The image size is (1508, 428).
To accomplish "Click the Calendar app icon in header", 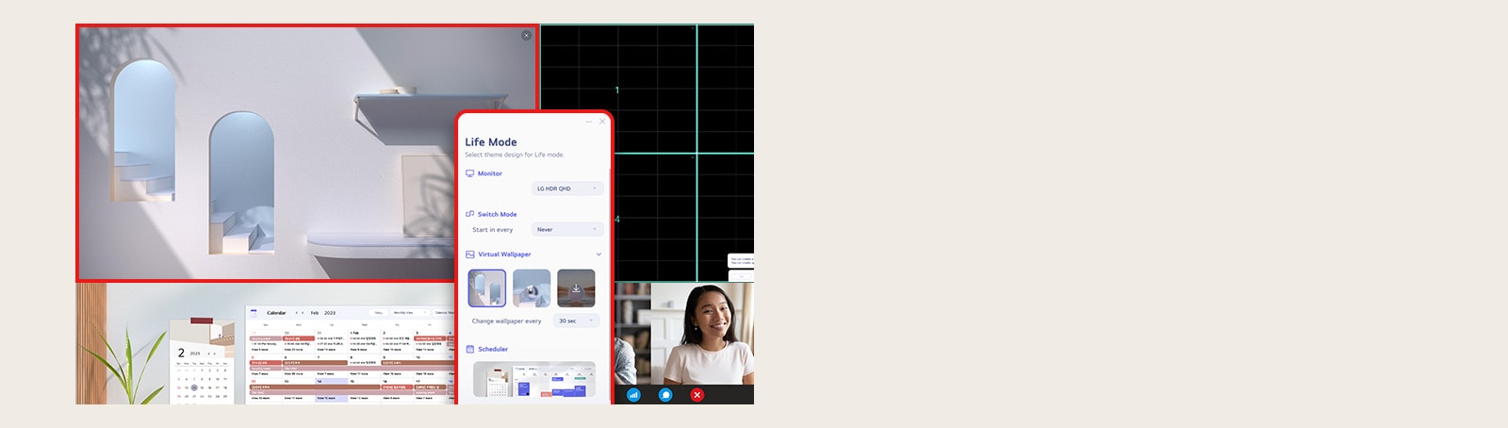I will [x=254, y=312].
